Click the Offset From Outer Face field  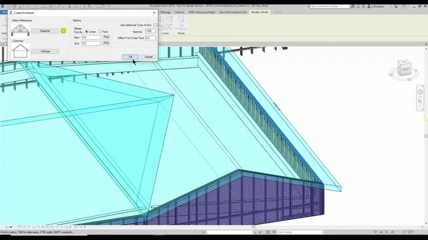150,38
